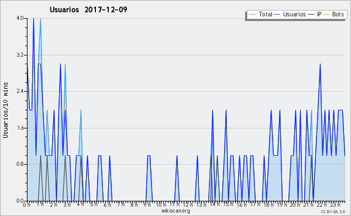Click the Total legend entry
This screenshot has height=216, width=351.
coord(260,14)
